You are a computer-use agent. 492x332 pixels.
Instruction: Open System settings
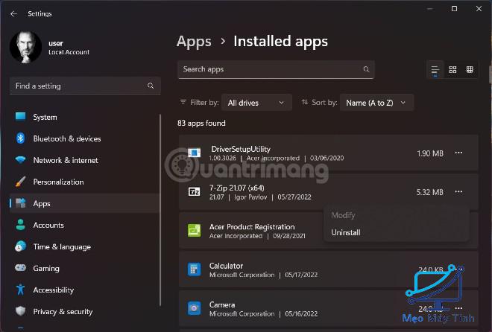pyautogui.click(x=85, y=117)
